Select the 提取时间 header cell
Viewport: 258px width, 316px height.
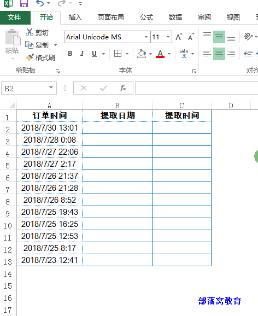pyautogui.click(x=182, y=115)
